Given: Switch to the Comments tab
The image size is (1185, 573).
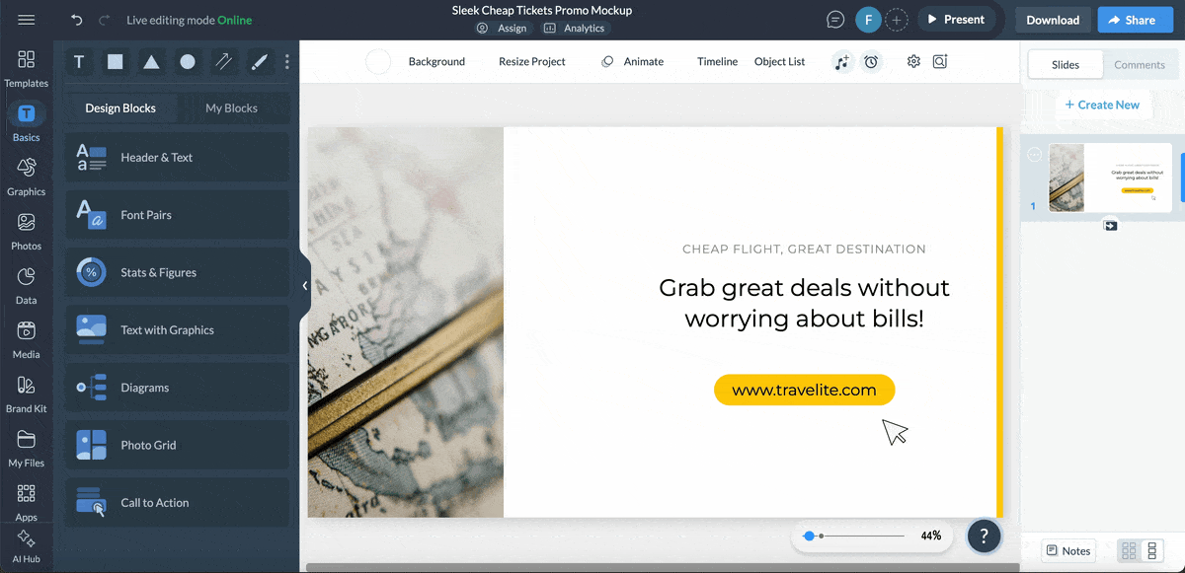Looking at the screenshot, I should tap(1140, 65).
